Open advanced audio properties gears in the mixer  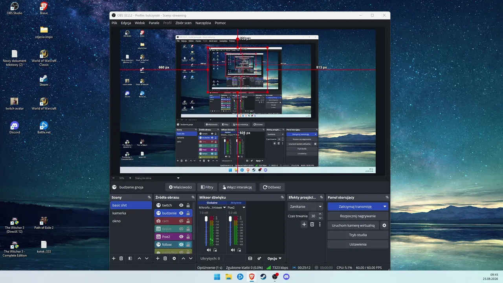(259, 258)
